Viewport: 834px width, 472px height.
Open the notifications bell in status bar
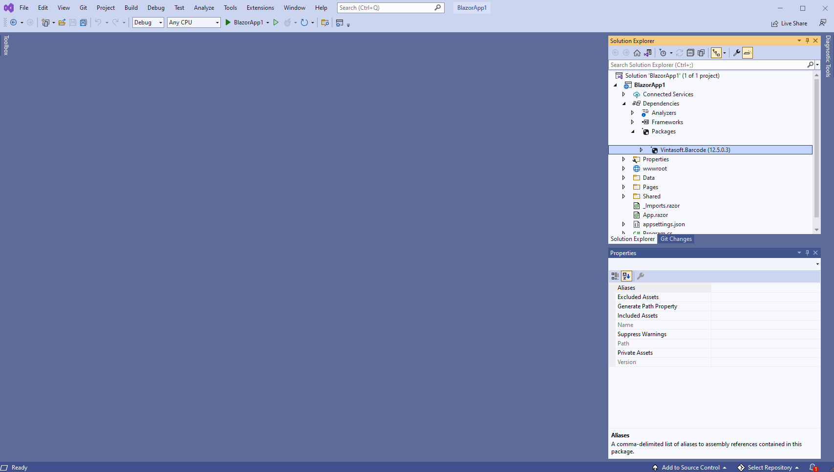813,468
